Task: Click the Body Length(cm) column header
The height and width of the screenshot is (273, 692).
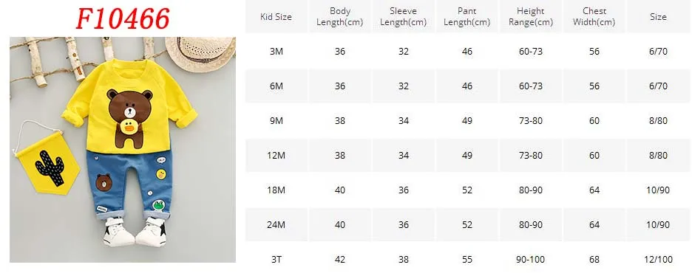Action: click(340, 17)
